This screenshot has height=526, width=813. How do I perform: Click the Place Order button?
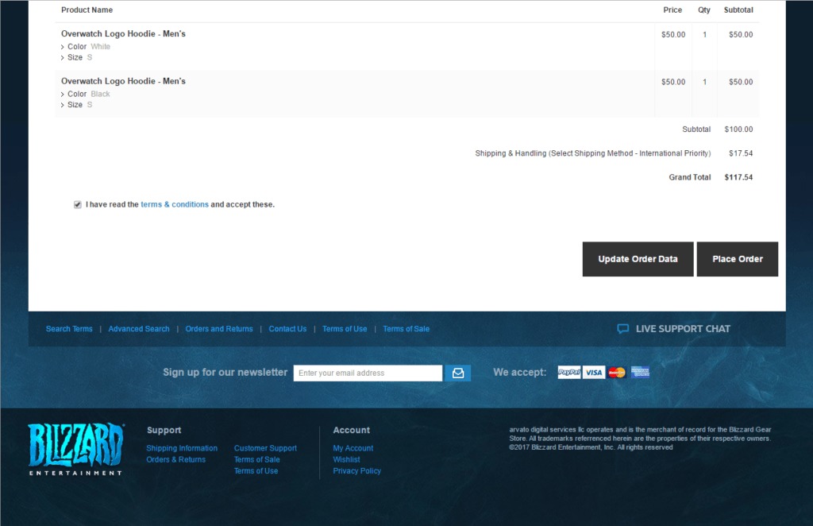tap(738, 259)
